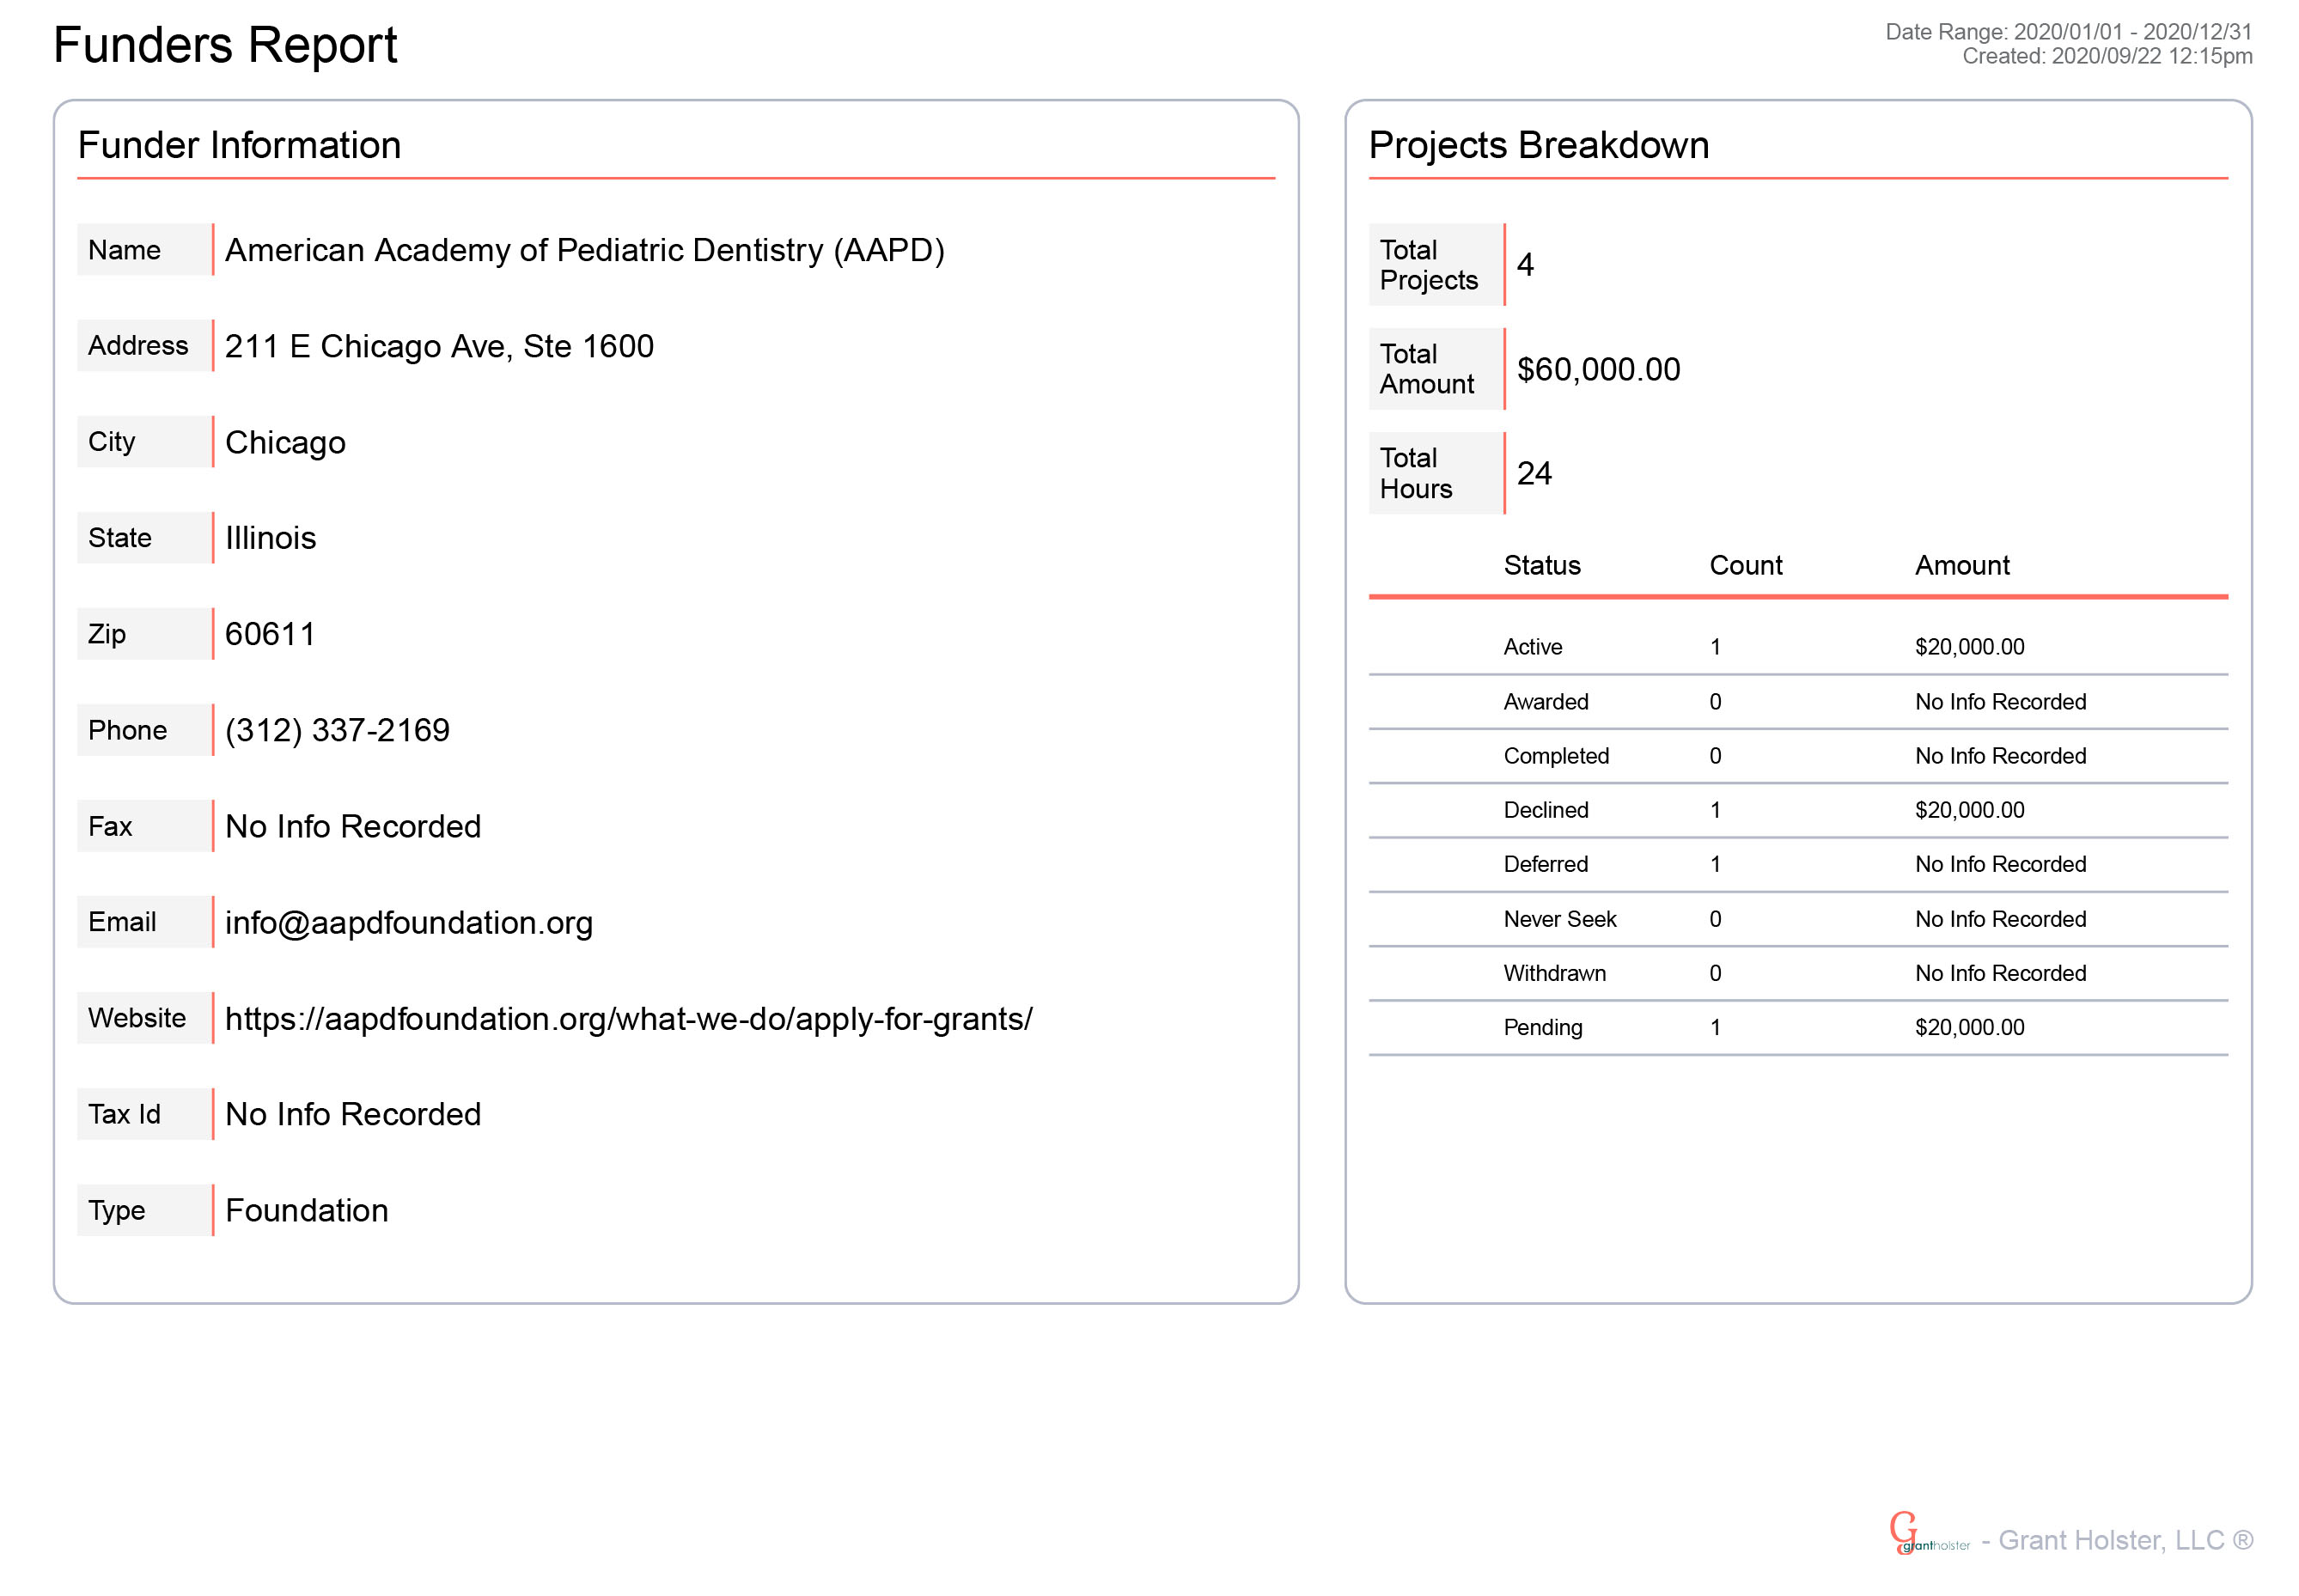
Task: Select the Funder Information heading
Action: click(239, 145)
